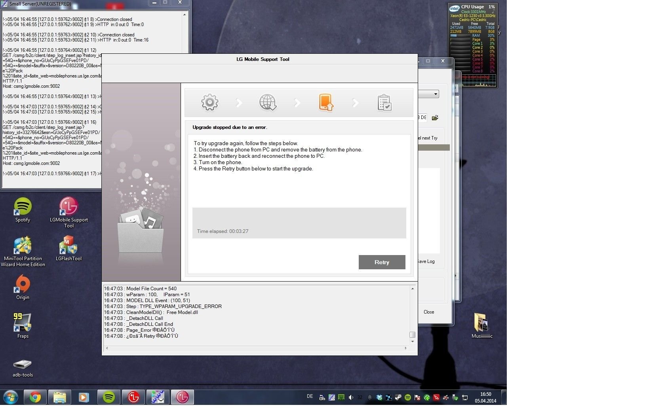
Task: Click log panel horizontal scrollbar right arrow
Action: [x=405, y=348]
